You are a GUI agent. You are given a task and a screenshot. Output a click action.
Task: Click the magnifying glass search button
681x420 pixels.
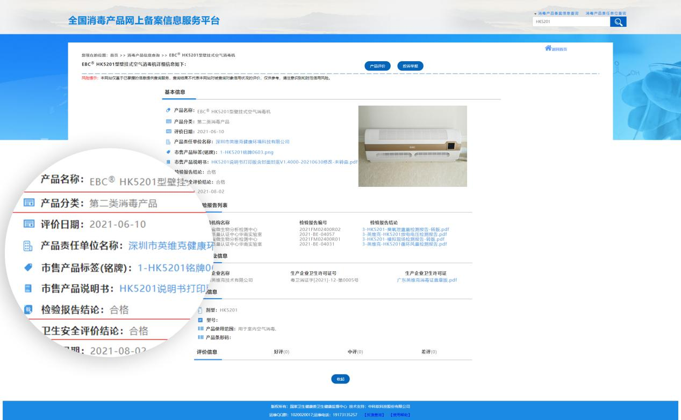[618, 21]
